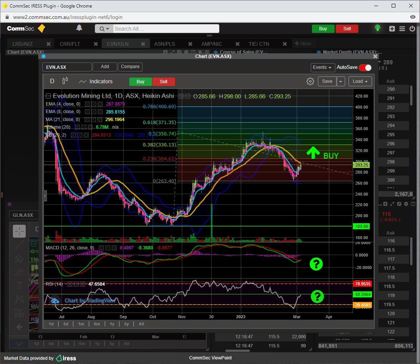Select the text tool in GLN.ASX chart
Viewport: 420px width, 364px height.
19,286
